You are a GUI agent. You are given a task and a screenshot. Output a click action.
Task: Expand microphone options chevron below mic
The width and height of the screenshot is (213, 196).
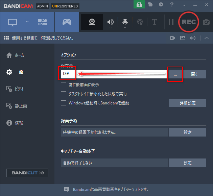(125, 27)
